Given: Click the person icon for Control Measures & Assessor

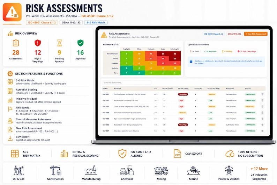Looking at the screenshot, I should [x=10, y=121].
